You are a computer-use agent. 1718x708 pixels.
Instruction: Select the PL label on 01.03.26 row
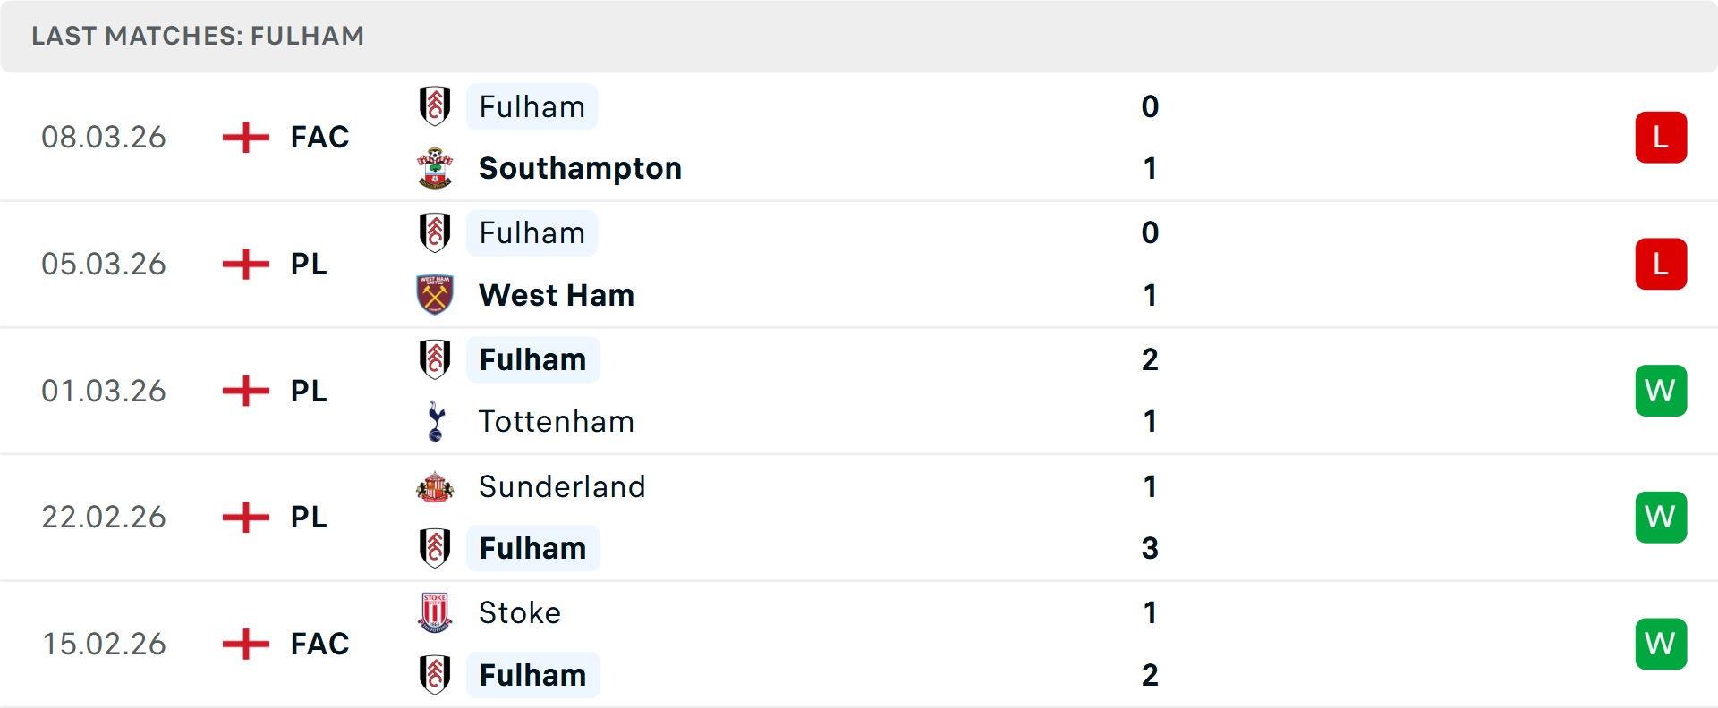coord(308,391)
